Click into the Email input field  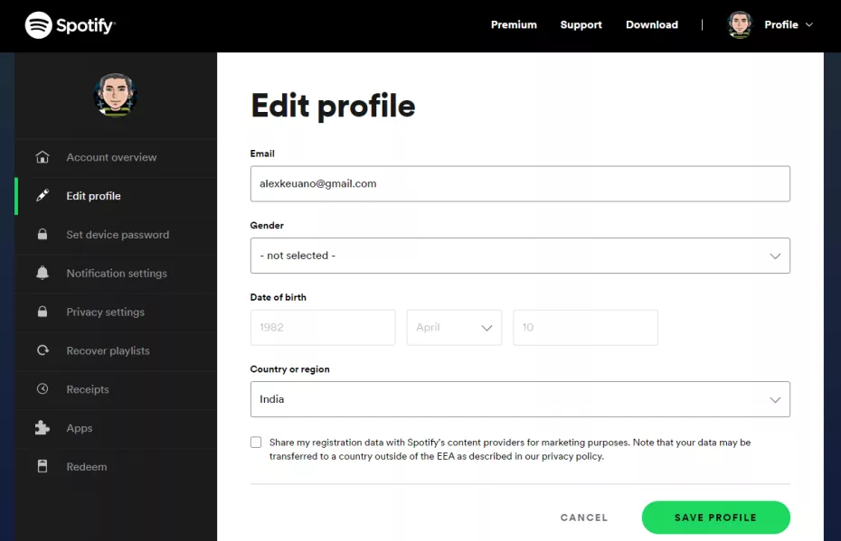(520, 183)
